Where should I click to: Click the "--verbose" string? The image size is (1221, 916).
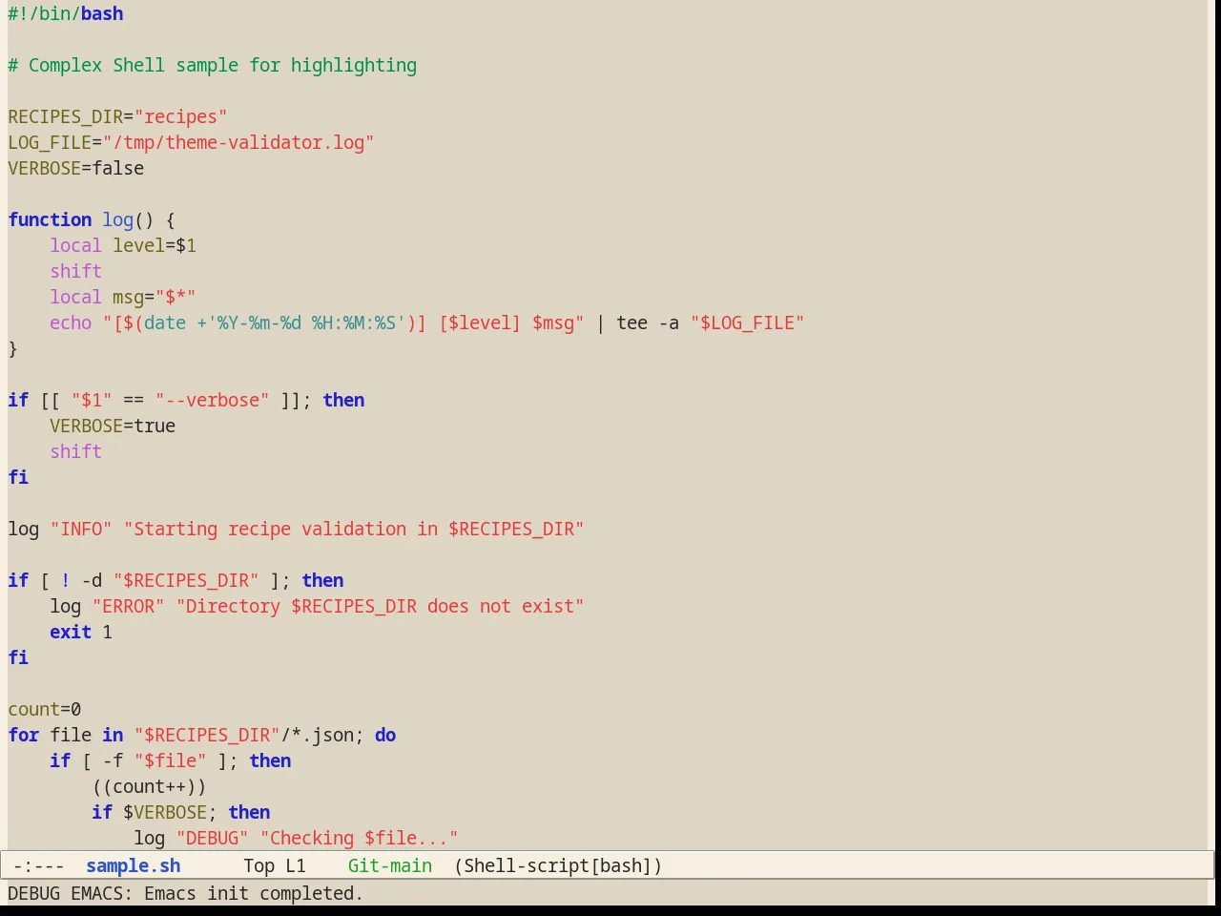(x=212, y=400)
